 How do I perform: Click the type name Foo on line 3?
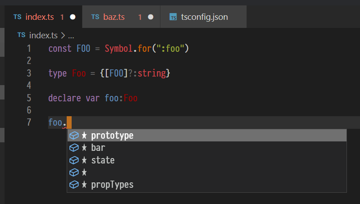coord(79,73)
